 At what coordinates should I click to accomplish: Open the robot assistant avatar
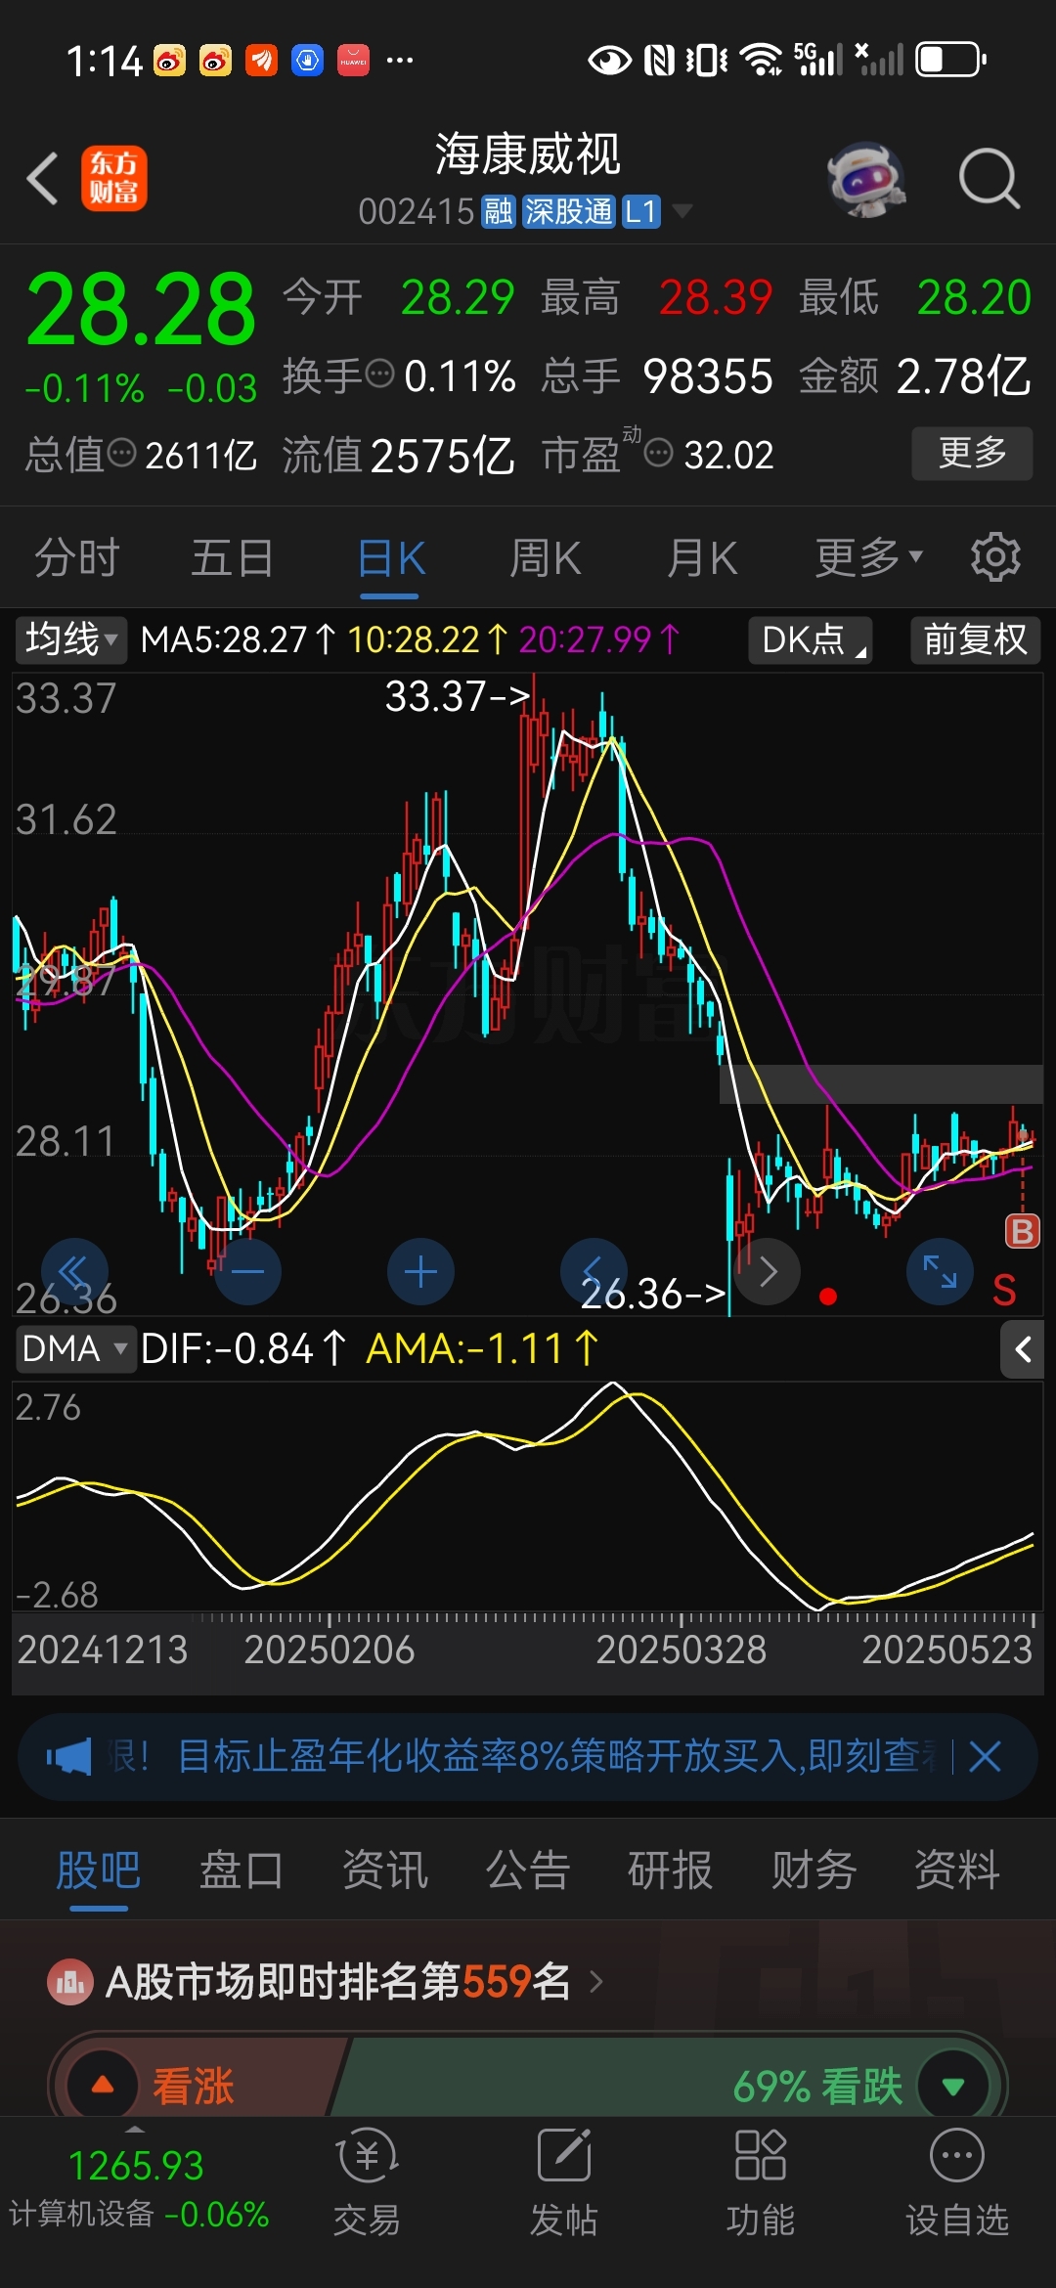coord(865,179)
